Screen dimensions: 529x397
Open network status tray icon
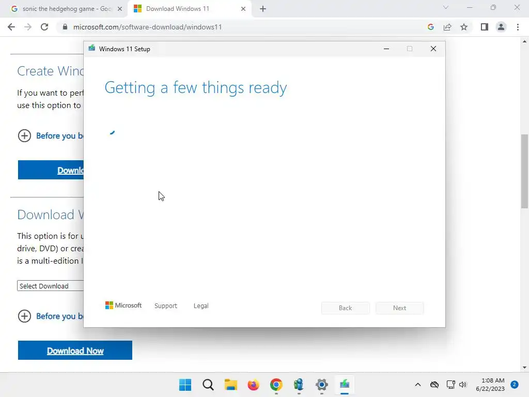point(450,385)
